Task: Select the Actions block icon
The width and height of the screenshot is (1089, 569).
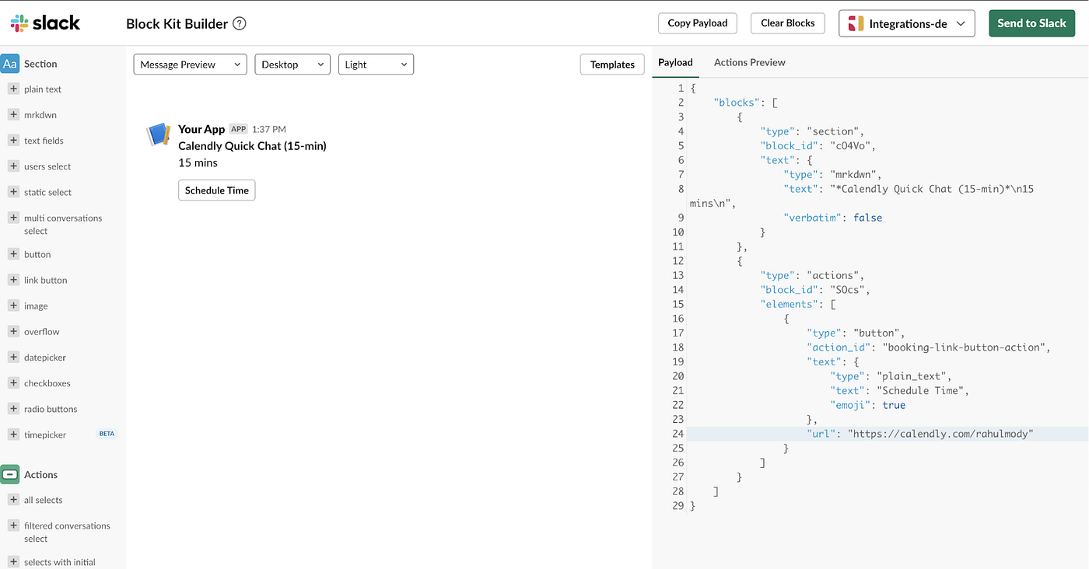Action: (x=11, y=474)
